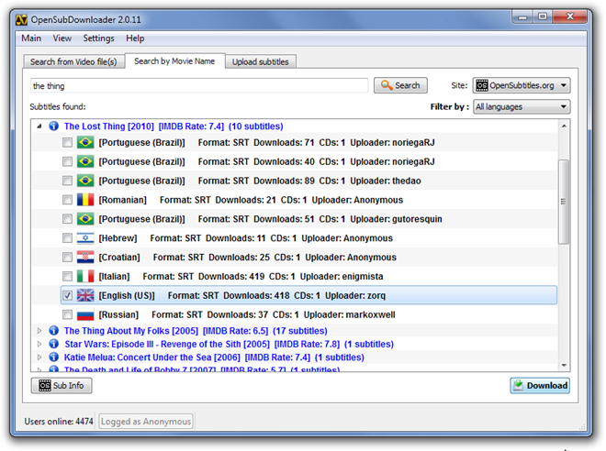Select the Search by Movie Name tab
Screen dimensions: 606x451
(174, 60)
